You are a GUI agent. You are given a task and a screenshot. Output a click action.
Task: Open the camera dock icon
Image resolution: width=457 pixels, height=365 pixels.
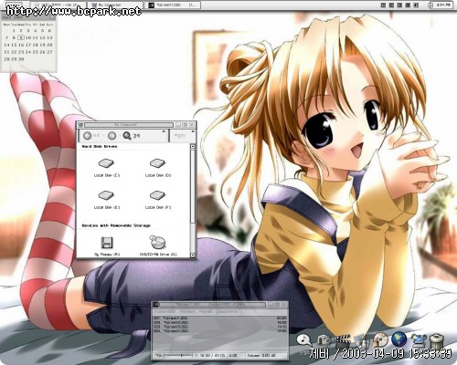324,339
